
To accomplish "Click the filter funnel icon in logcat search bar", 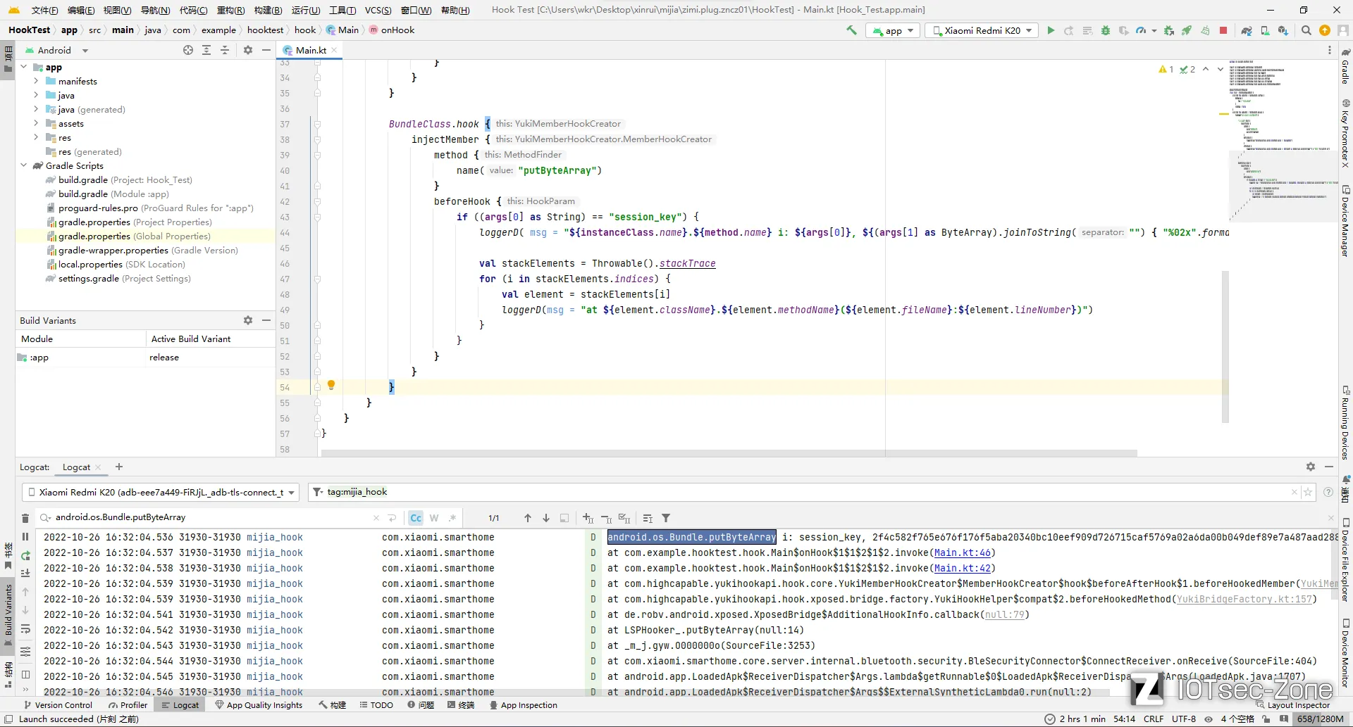I will pyautogui.click(x=666, y=518).
